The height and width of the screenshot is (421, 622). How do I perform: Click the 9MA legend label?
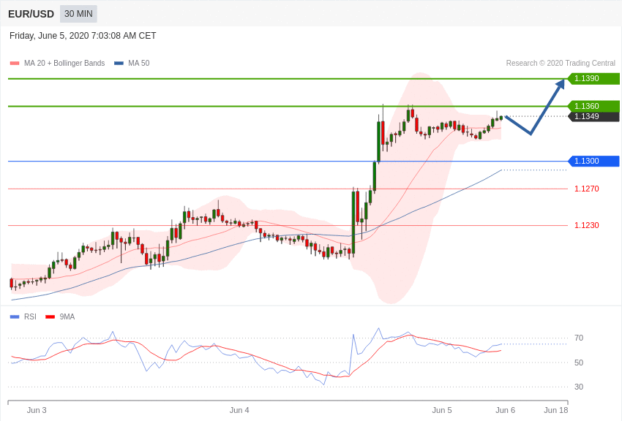pyautogui.click(x=67, y=316)
